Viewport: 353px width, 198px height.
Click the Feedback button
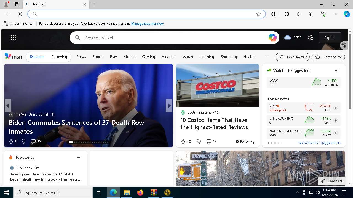pyautogui.click(x=332, y=181)
